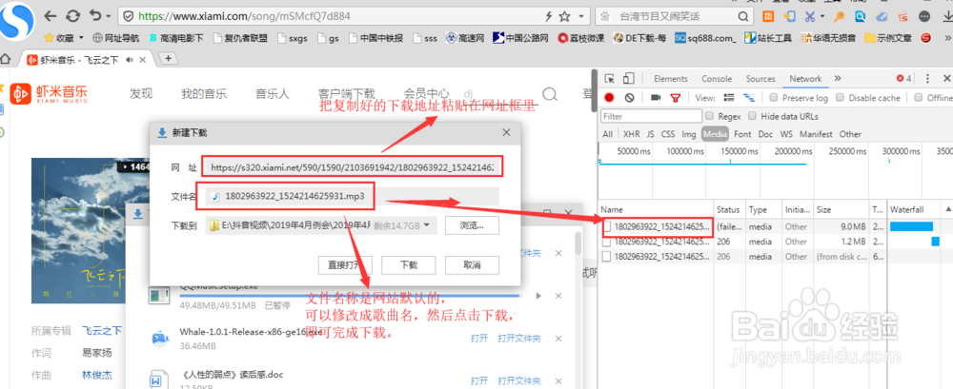
Task: Resume the paused QQMusicSetup.exe download
Action: coord(537,296)
